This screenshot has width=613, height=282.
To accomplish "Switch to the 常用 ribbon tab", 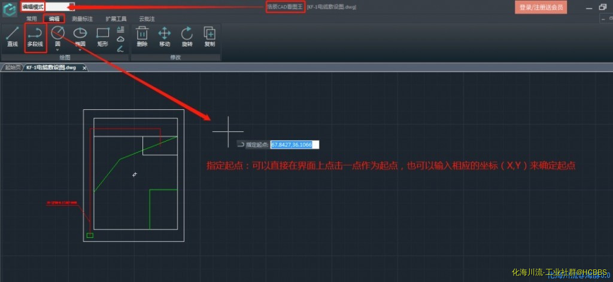I will [31, 19].
